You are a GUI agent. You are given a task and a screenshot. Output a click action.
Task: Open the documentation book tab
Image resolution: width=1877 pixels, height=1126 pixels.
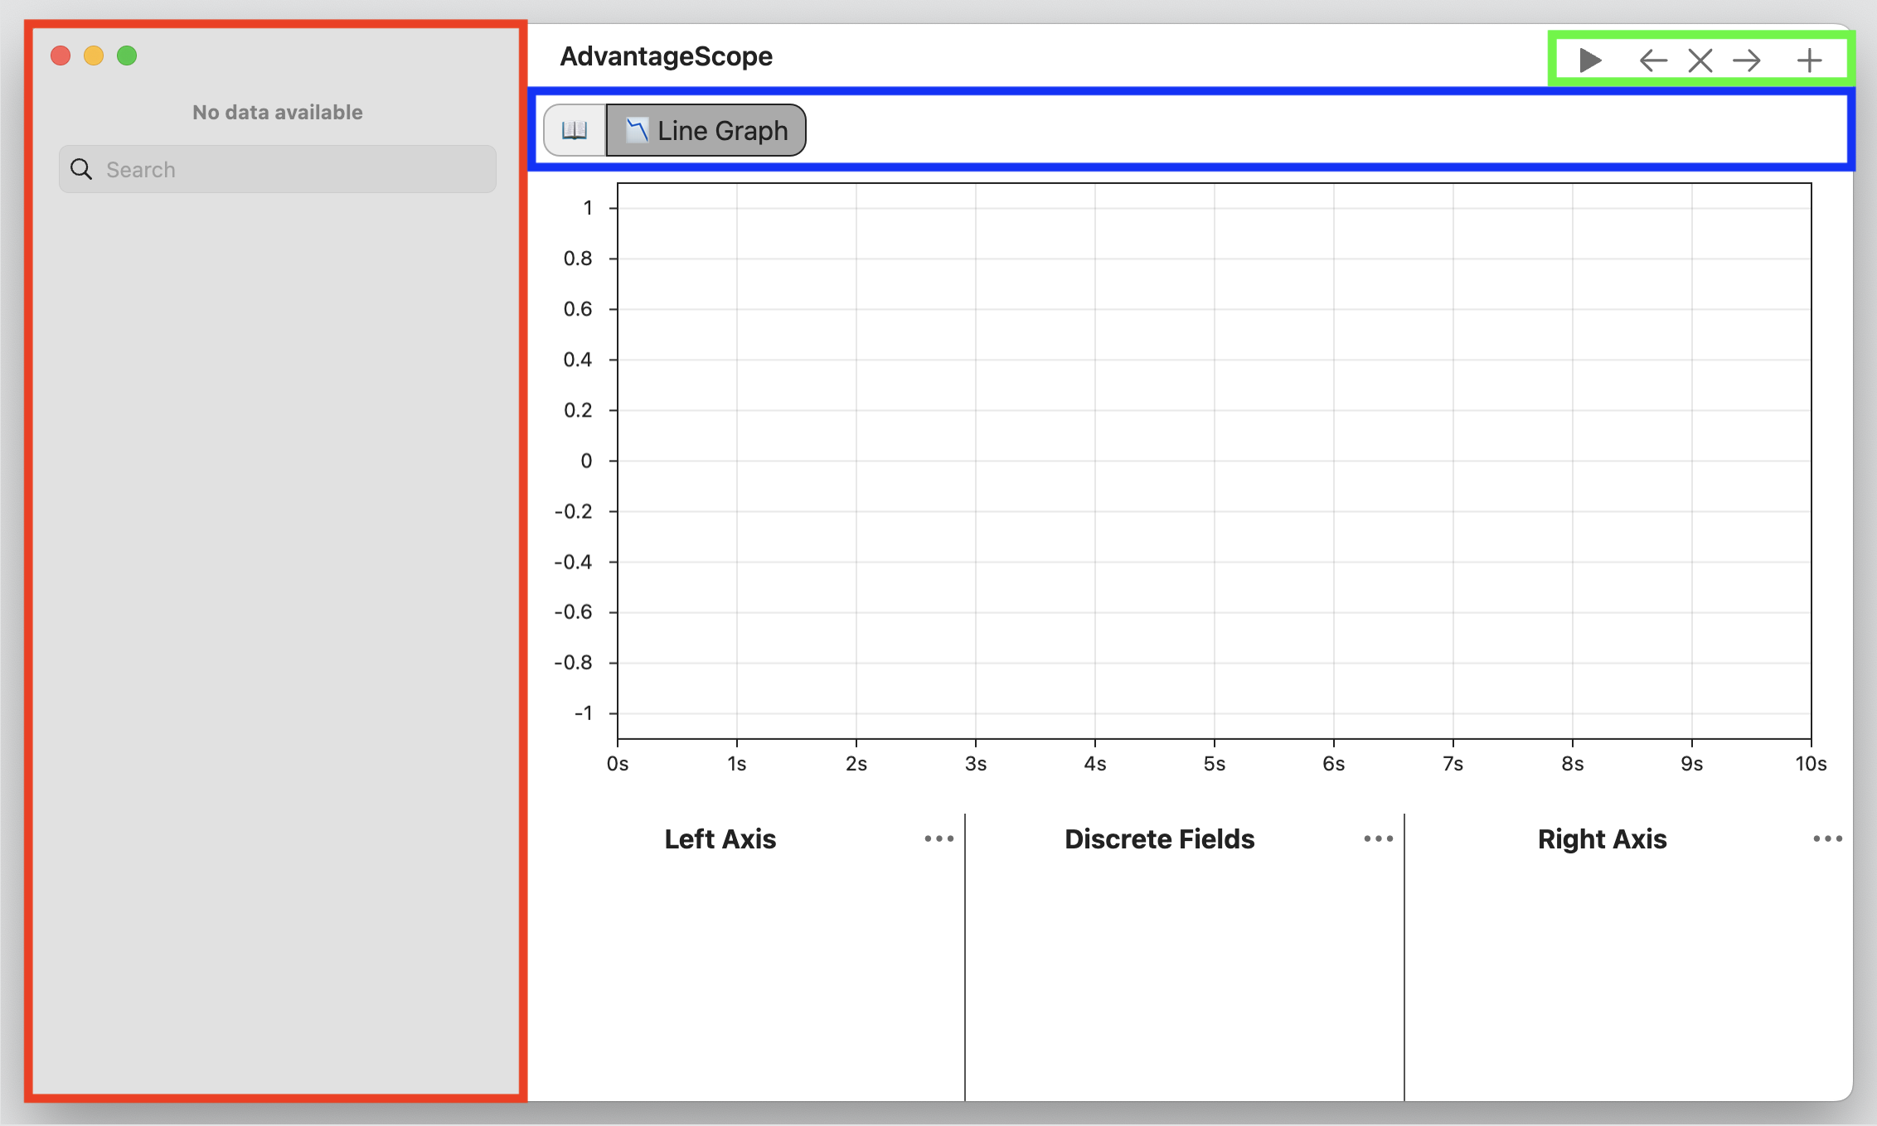tap(575, 130)
